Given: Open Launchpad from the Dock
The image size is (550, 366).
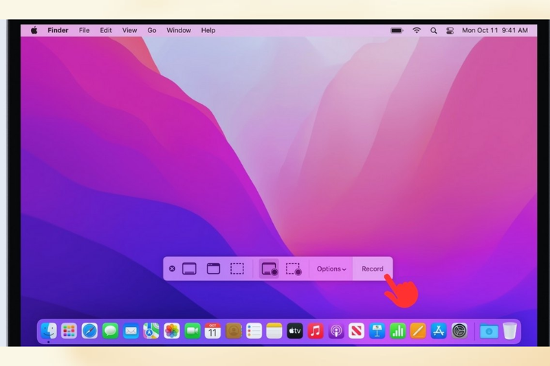Looking at the screenshot, I should [x=69, y=331].
